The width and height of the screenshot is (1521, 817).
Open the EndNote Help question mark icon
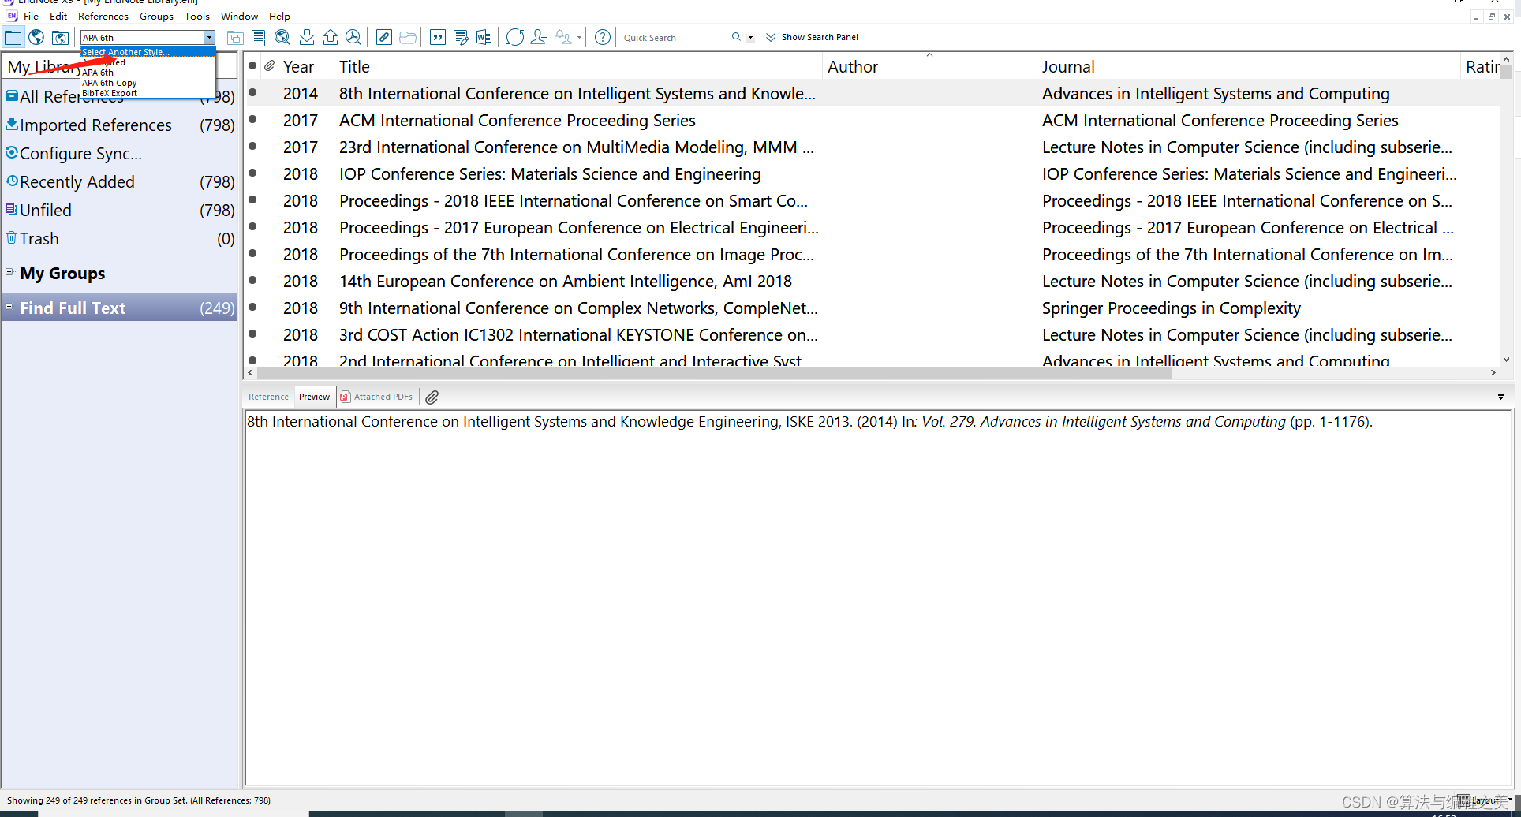[x=603, y=37]
